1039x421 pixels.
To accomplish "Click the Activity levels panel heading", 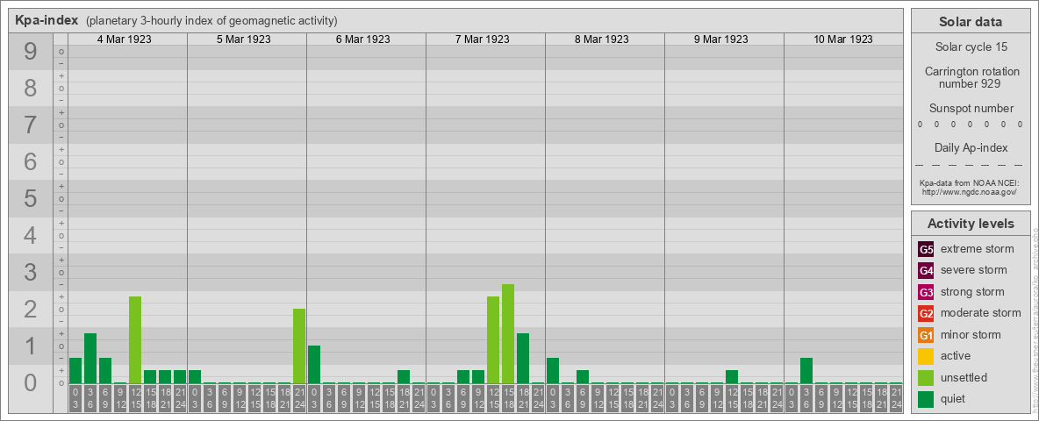I will coord(971,224).
